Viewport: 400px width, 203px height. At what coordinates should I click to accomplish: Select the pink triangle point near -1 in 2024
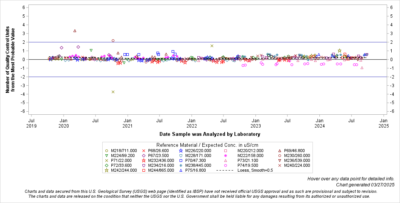362,68
